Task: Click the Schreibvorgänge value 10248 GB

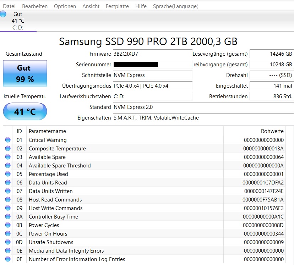Action: tap(272, 65)
